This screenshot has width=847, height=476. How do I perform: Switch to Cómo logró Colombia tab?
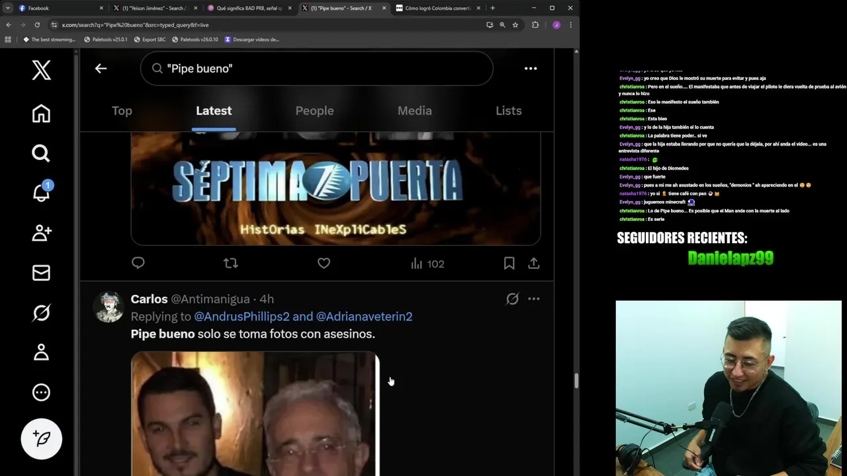438,8
